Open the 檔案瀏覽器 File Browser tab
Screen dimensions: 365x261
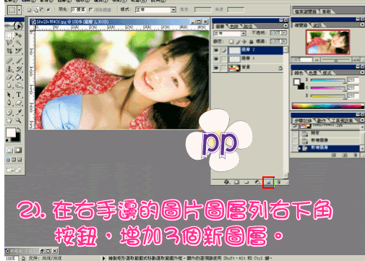[306, 12]
